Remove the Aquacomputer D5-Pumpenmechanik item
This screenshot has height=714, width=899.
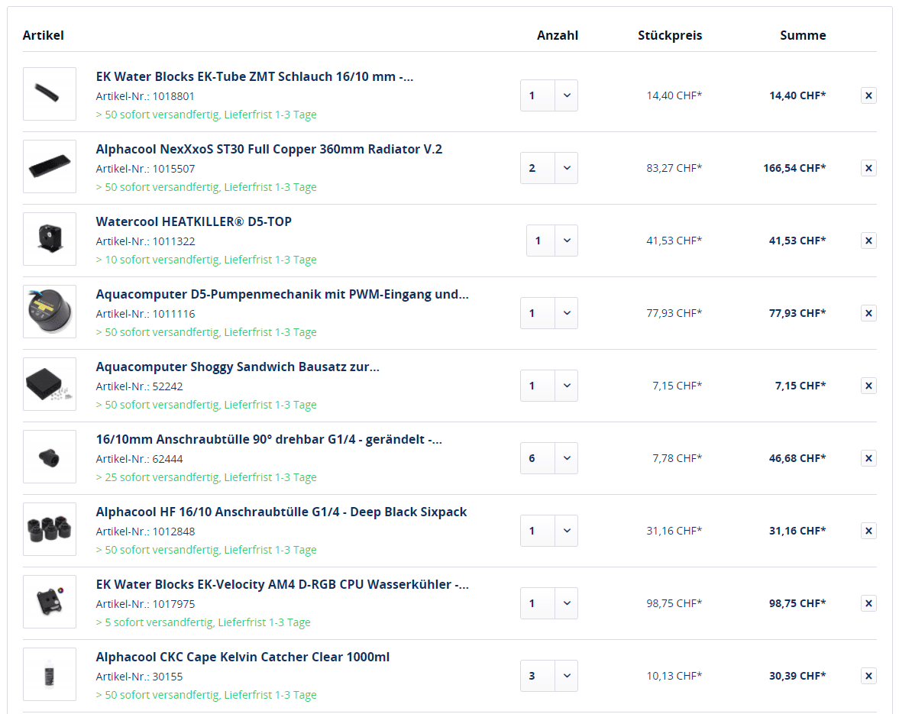(x=868, y=313)
